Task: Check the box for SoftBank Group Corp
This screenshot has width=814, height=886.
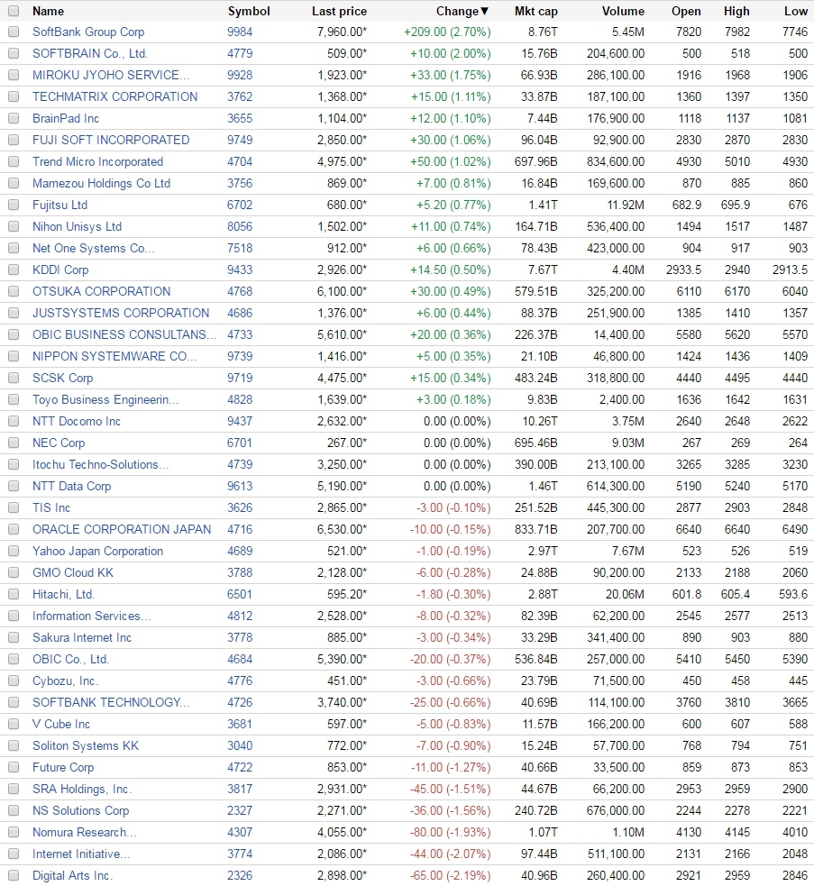Action: click(14, 32)
